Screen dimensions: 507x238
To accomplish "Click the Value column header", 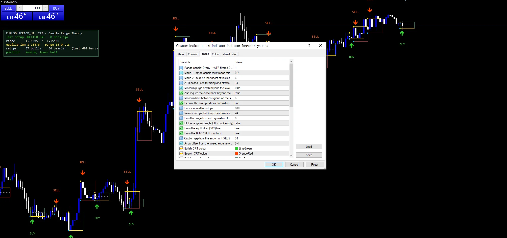I will 261,62.
